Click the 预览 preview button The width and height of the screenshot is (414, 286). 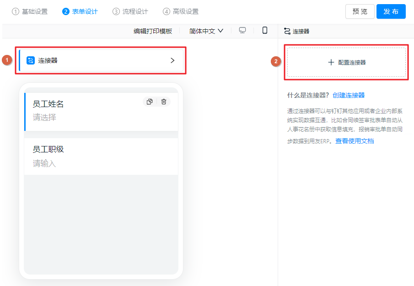tap(360, 11)
